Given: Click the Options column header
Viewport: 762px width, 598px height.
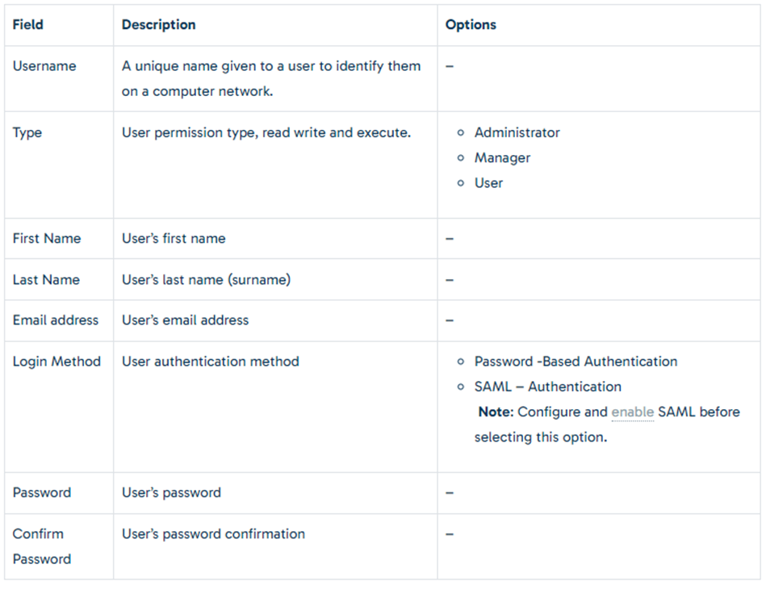Looking at the screenshot, I should (471, 25).
